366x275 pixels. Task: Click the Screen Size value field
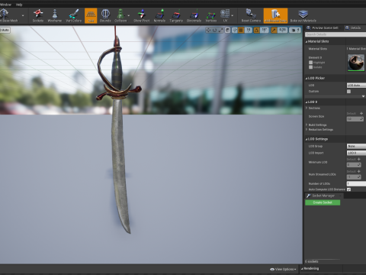(355, 119)
